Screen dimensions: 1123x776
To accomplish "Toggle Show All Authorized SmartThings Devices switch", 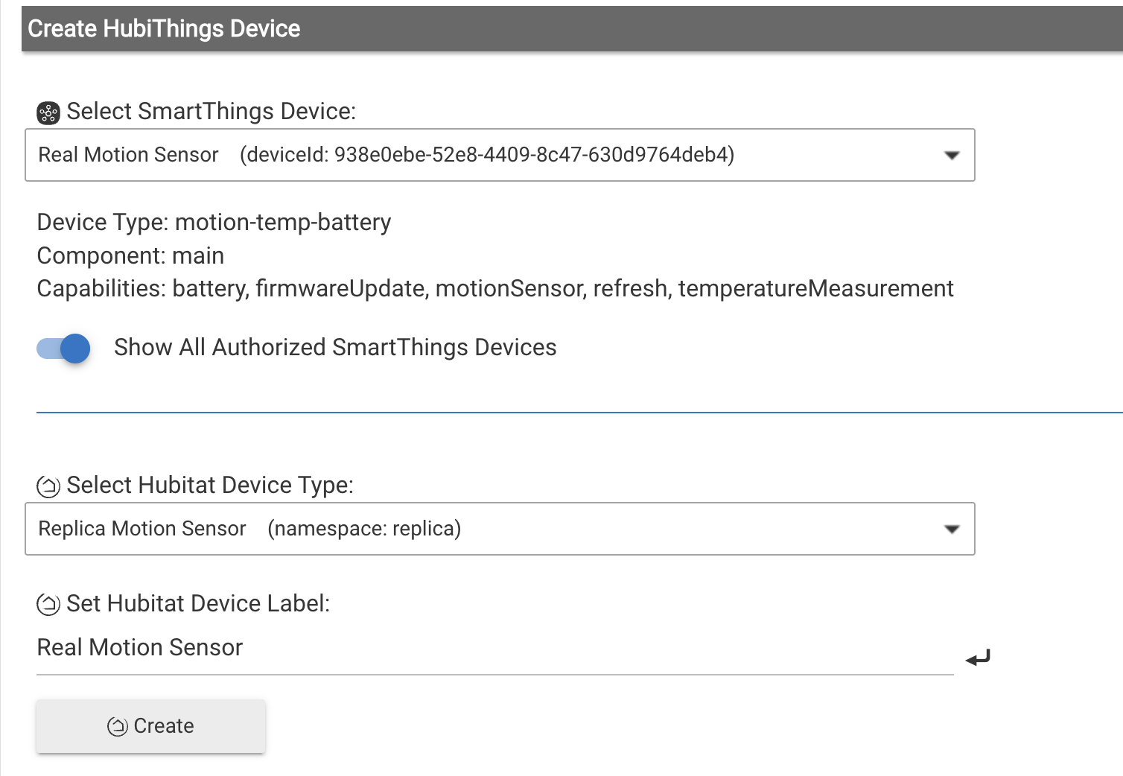I will click(x=63, y=348).
